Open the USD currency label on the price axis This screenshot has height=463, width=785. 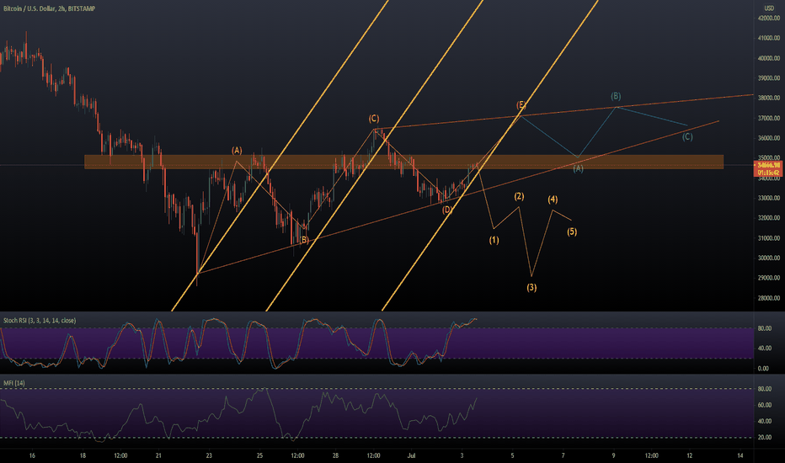click(768, 8)
